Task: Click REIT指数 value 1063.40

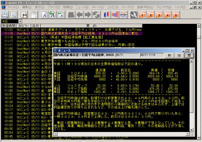Action: pyautogui.click(x=100, y=92)
